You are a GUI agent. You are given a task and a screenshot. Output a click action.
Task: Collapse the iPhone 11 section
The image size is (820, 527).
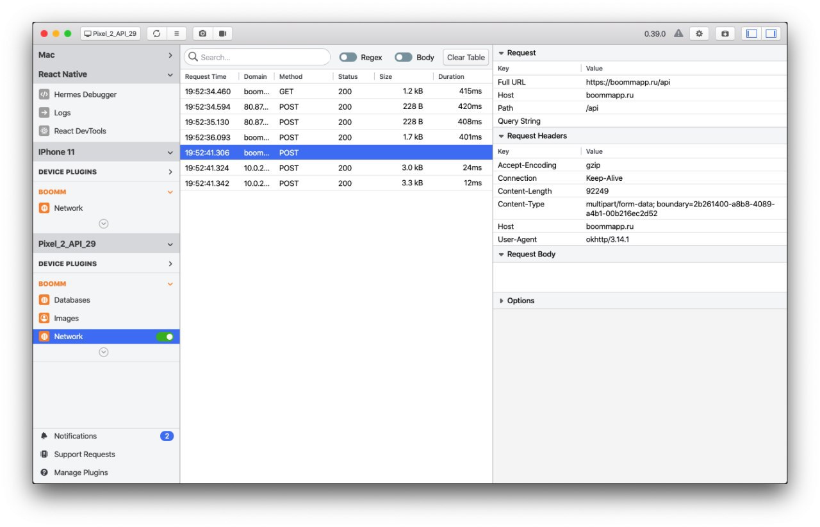click(170, 153)
